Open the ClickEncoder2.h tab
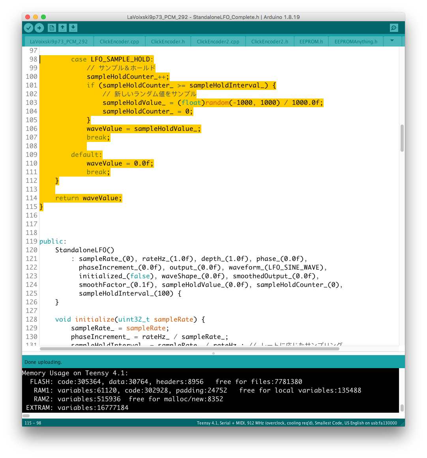The image size is (427, 458). tap(270, 41)
